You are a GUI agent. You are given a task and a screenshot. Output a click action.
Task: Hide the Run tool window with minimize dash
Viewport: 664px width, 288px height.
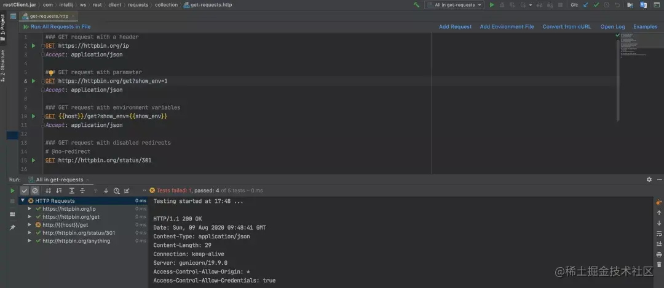pyautogui.click(x=658, y=180)
